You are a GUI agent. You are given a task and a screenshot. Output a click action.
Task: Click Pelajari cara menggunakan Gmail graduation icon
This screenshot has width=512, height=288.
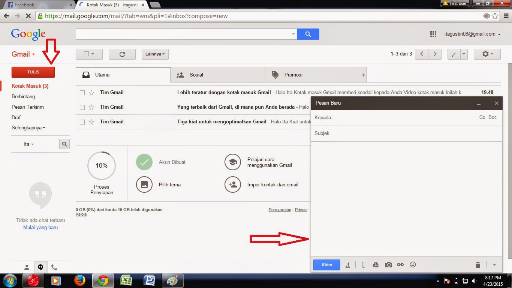coord(233,162)
